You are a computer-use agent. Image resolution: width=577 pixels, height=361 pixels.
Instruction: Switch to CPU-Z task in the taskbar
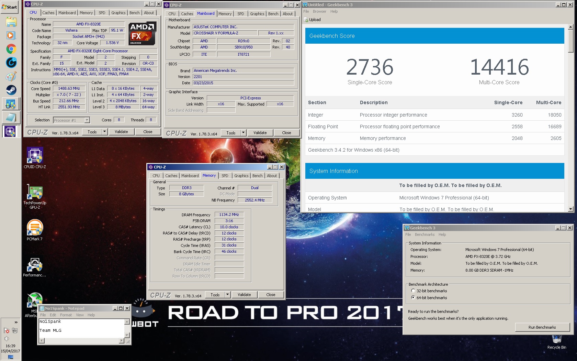10,131
